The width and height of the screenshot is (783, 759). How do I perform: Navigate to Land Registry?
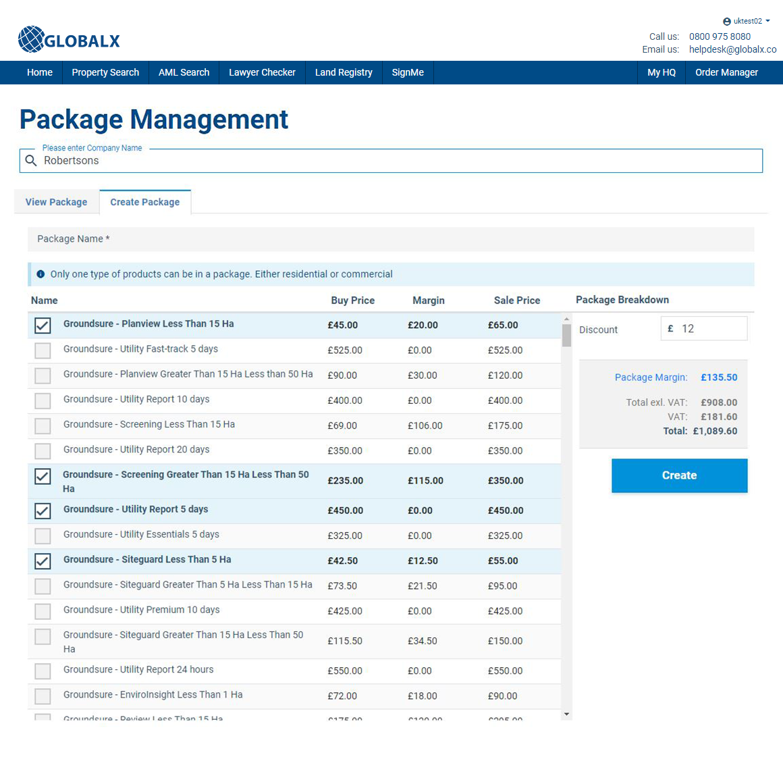click(344, 72)
